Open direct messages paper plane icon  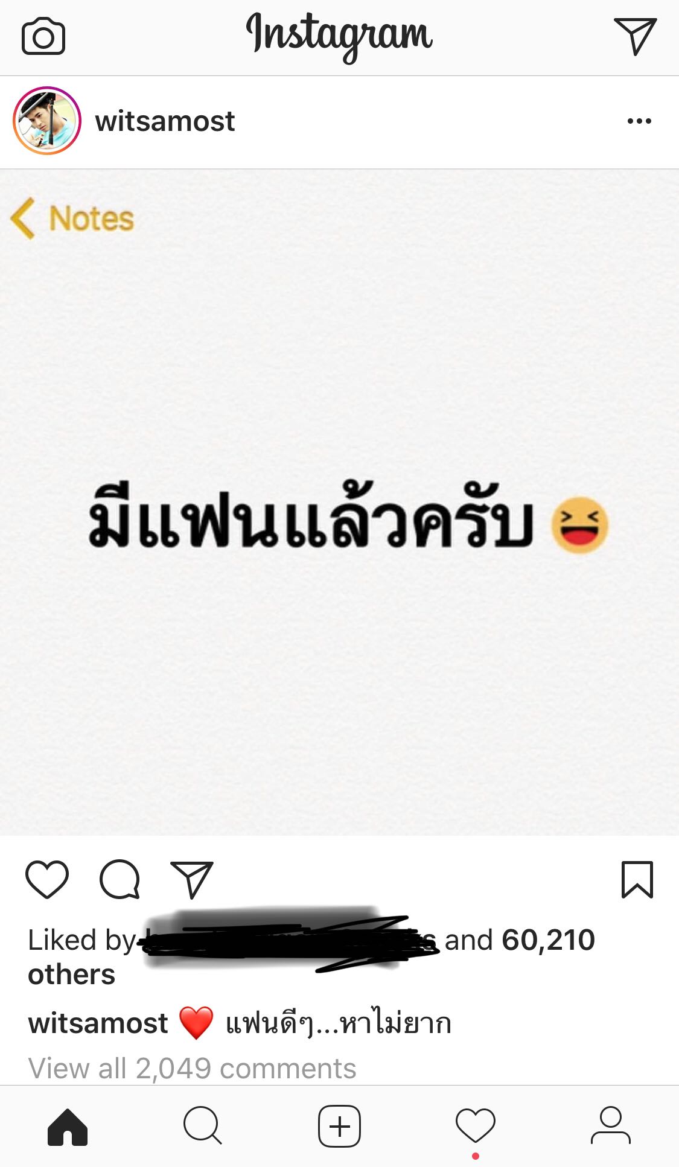pyautogui.click(x=635, y=36)
